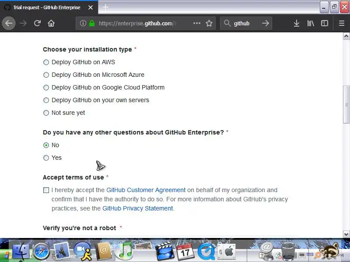350x262 pixels.
Task: Minimize the Firefox window
Action: (324, 7)
